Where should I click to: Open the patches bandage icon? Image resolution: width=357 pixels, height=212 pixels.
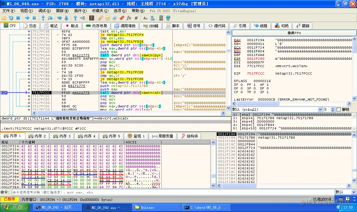pyautogui.click(x=100, y=18)
